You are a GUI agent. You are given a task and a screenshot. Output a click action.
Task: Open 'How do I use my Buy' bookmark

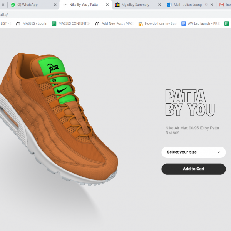(157, 23)
